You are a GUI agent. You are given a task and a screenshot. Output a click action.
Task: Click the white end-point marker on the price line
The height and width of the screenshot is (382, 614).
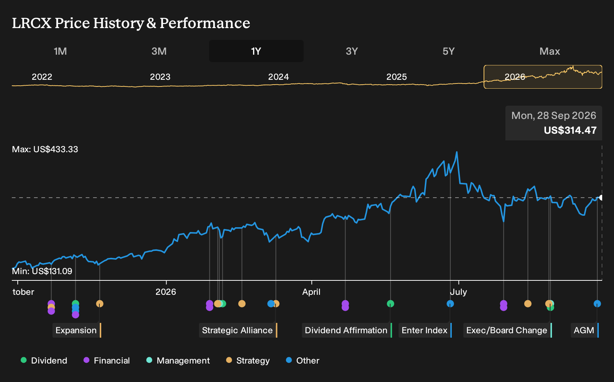[x=601, y=198]
